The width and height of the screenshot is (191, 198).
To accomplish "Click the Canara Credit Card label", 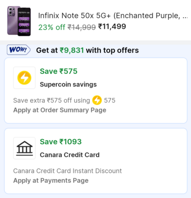I will click(70, 155).
